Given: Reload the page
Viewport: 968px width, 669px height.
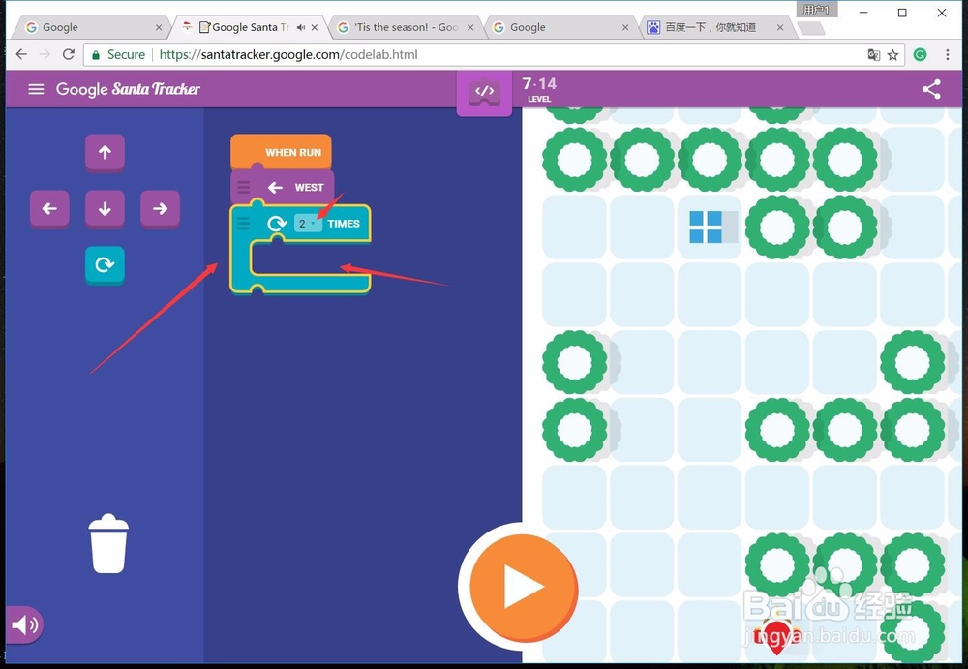Looking at the screenshot, I should click(69, 54).
